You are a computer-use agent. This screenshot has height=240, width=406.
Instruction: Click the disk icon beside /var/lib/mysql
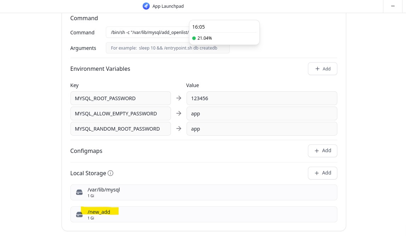[79, 192]
